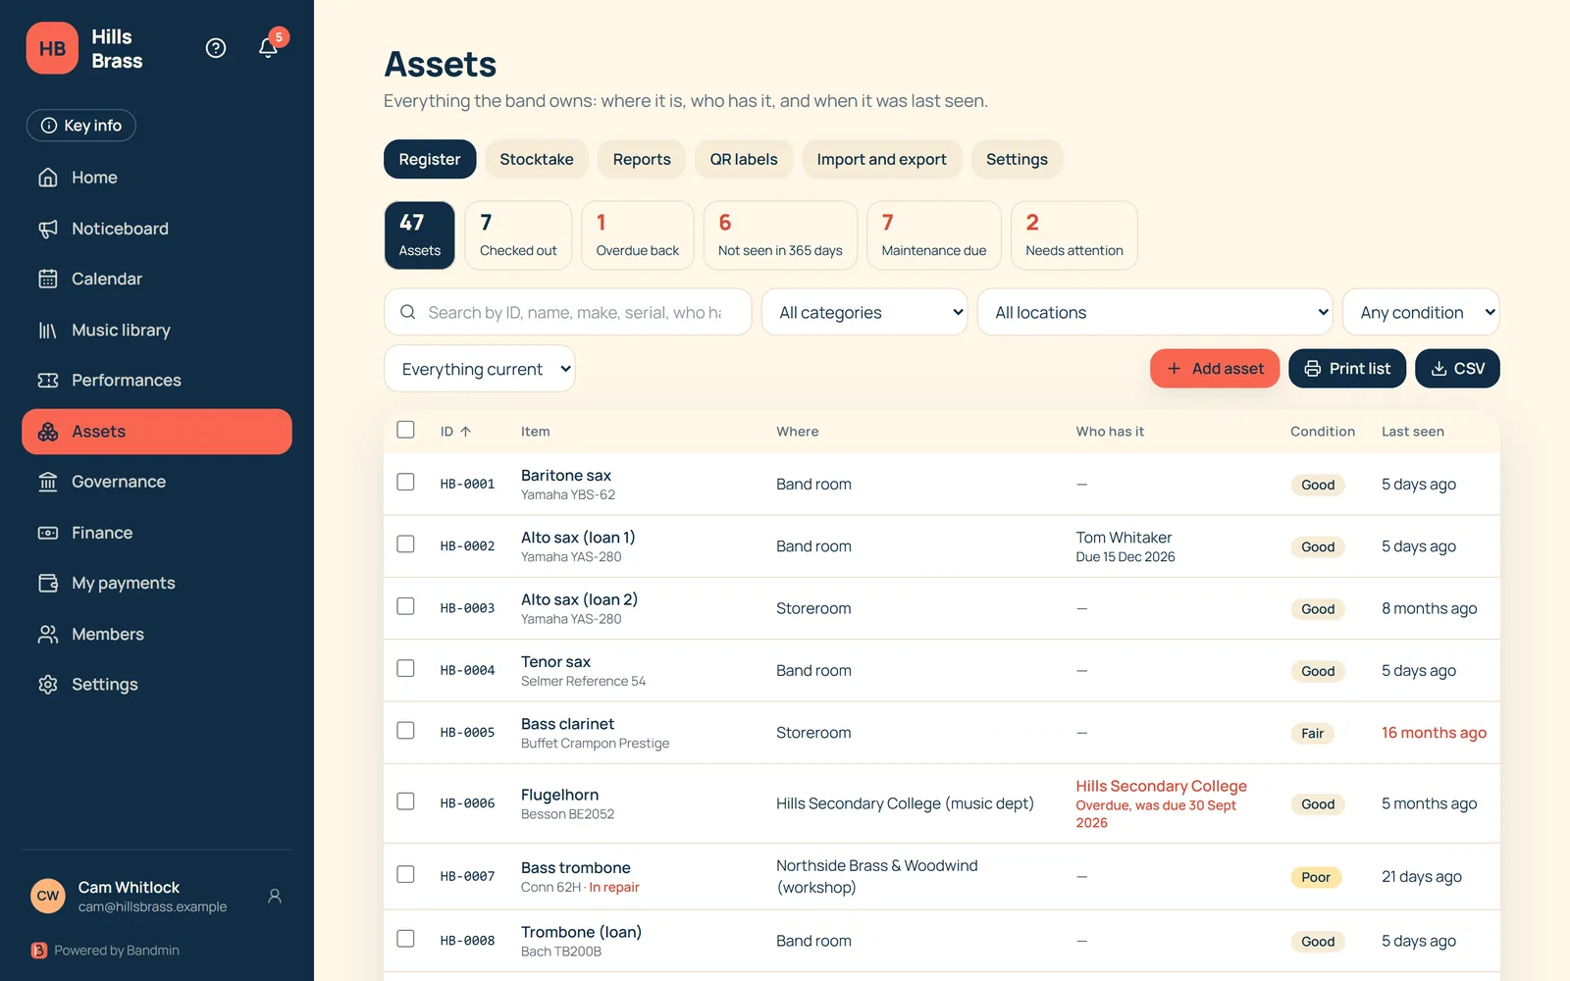
Task: Go to Performances ticket item
Action: tap(157, 380)
